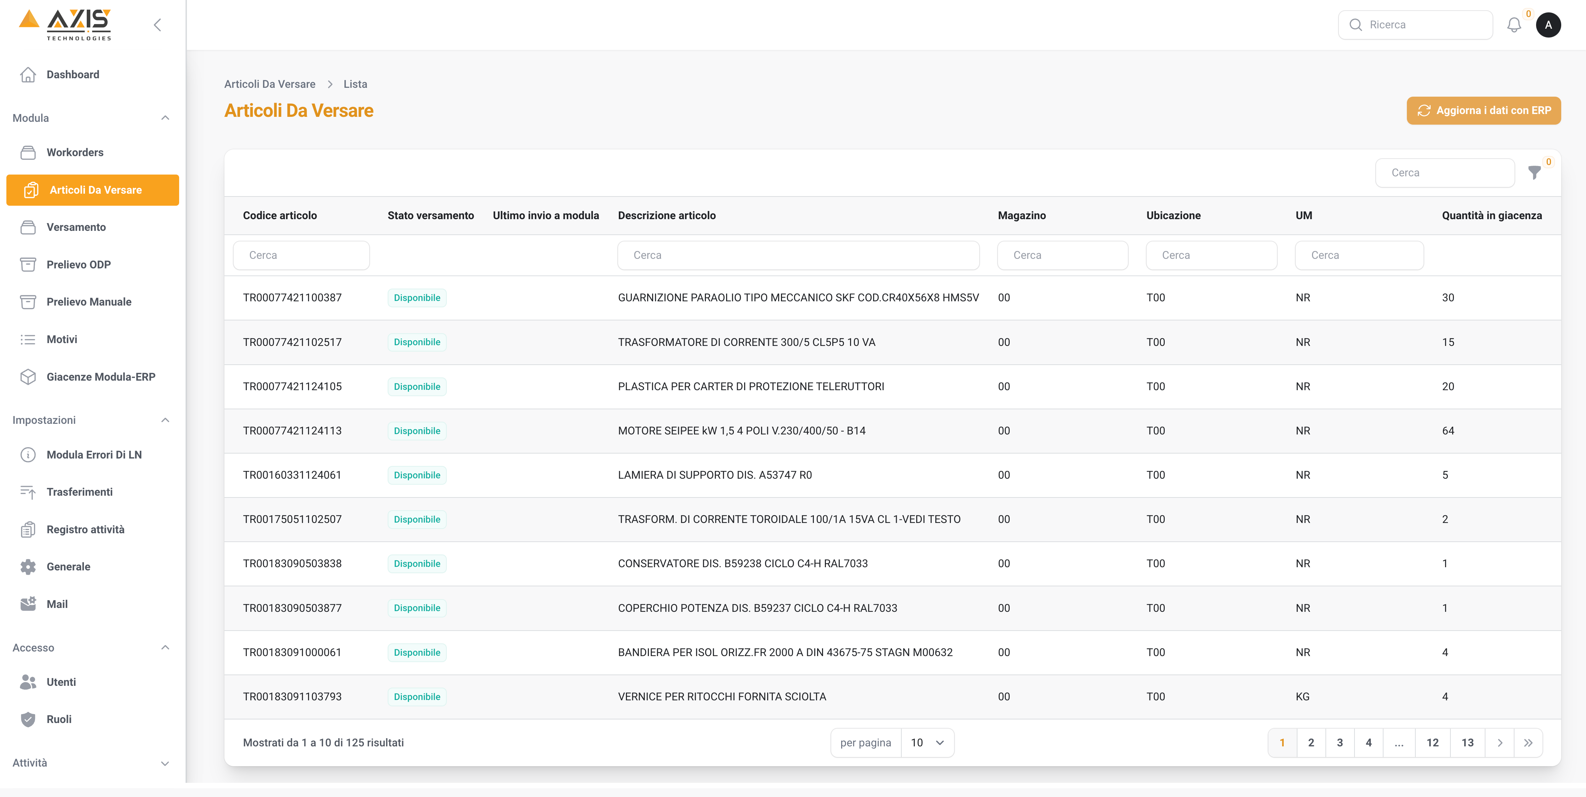The width and height of the screenshot is (1586, 797).
Task: Click the Articoli Da Versare breadcrumb link
Action: [x=270, y=84]
